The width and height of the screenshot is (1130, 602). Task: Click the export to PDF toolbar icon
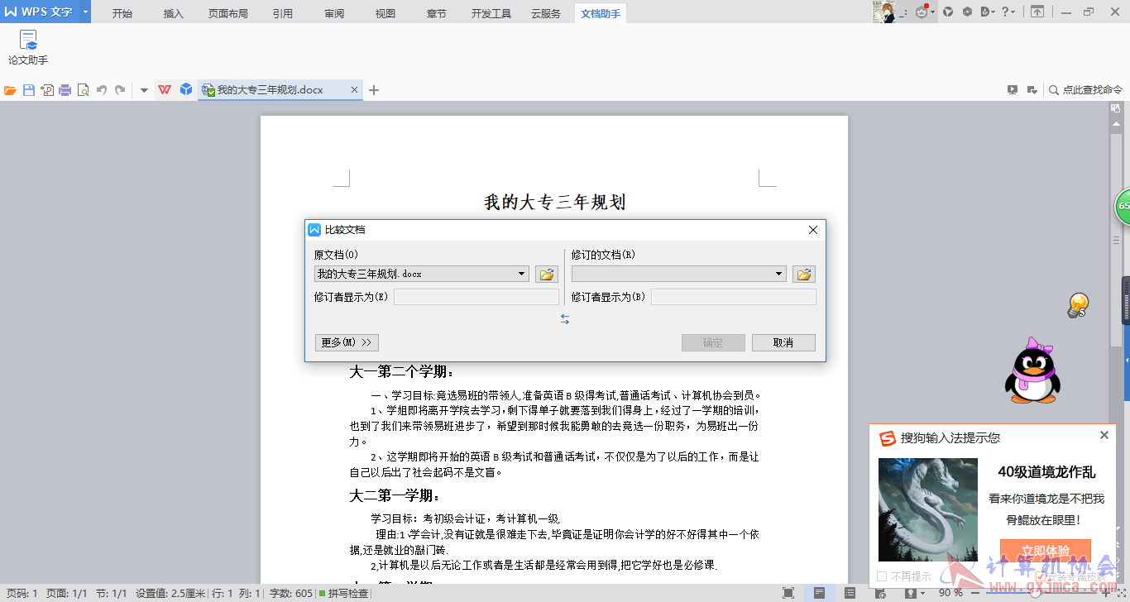pos(47,90)
